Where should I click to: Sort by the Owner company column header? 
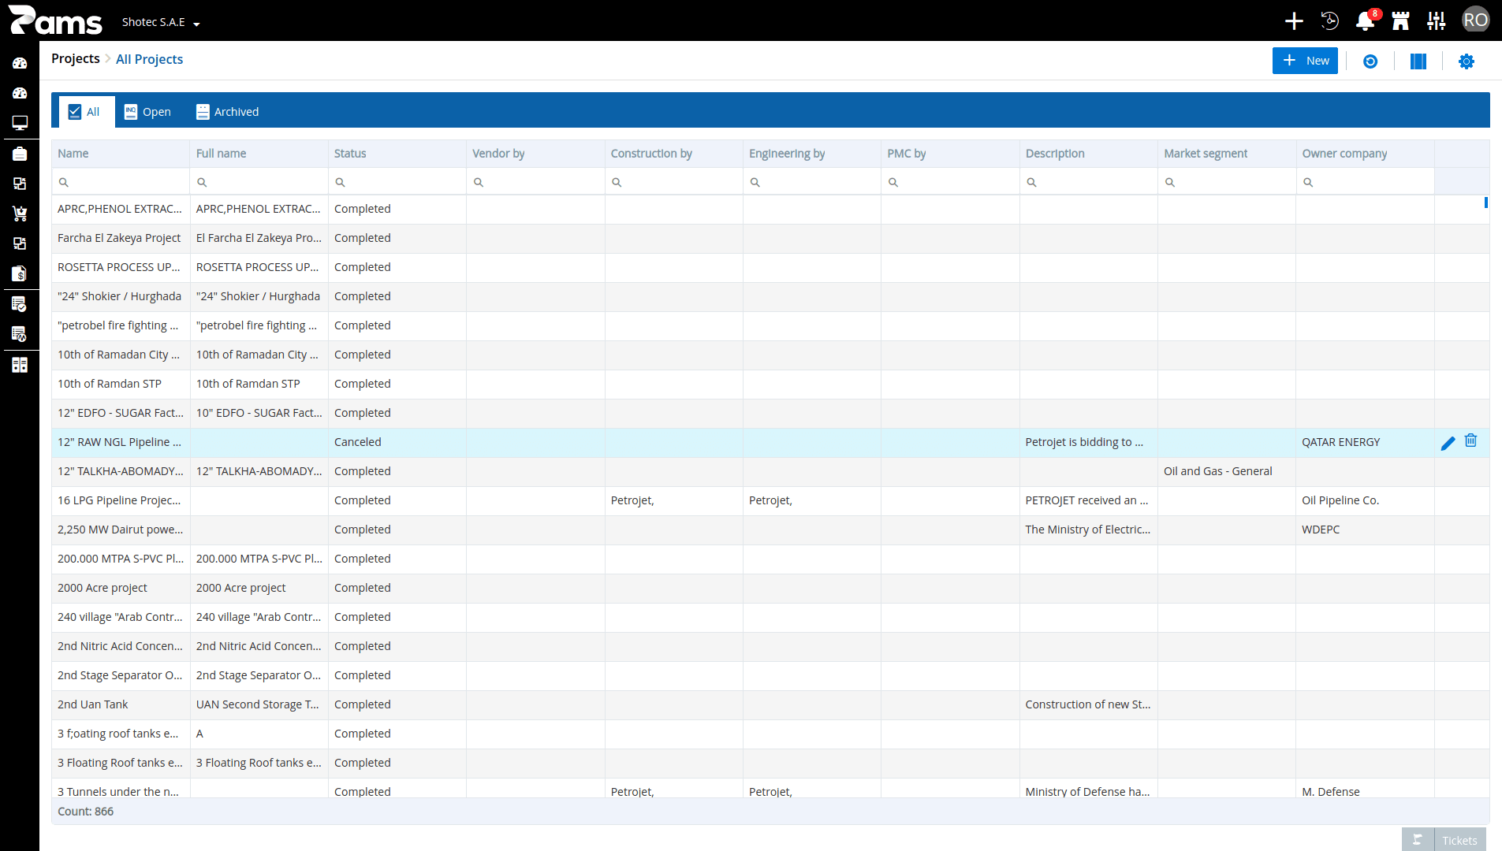pos(1366,154)
